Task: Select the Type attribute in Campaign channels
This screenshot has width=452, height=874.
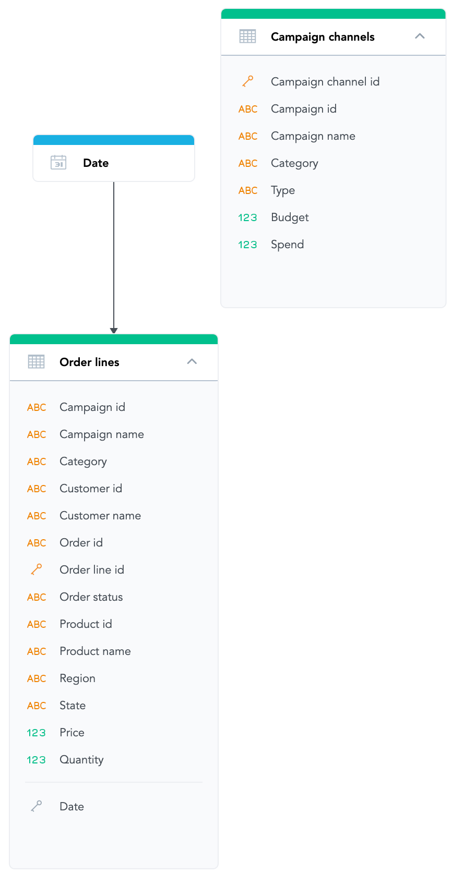Action: point(283,190)
